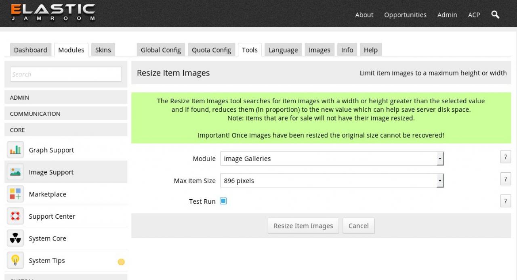Focus the module Search field

click(x=66, y=74)
